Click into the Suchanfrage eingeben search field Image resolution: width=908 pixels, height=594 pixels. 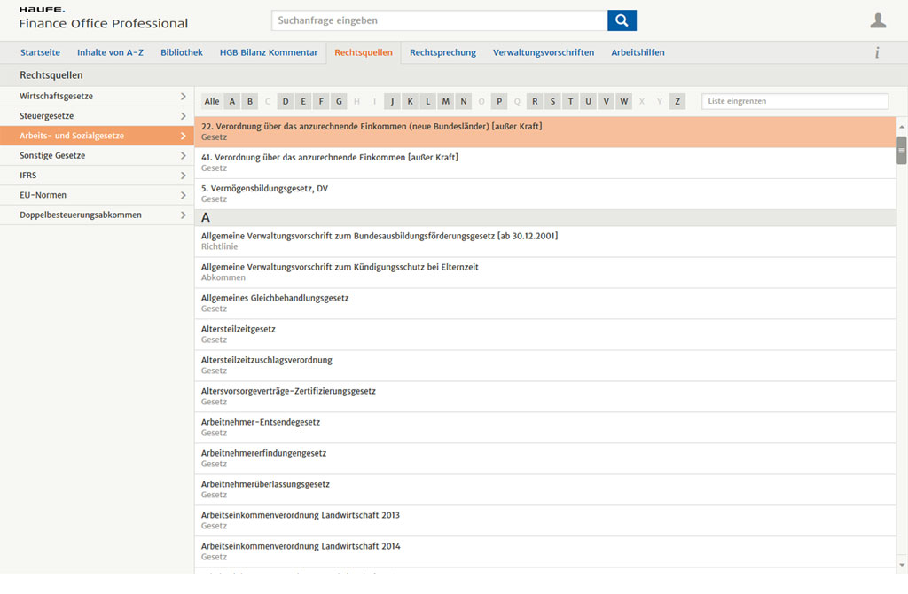point(440,20)
